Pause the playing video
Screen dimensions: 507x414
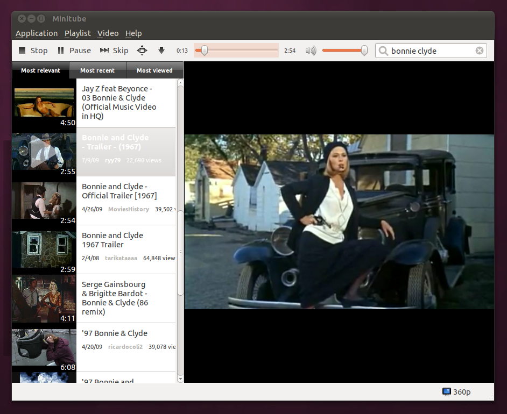(x=74, y=51)
